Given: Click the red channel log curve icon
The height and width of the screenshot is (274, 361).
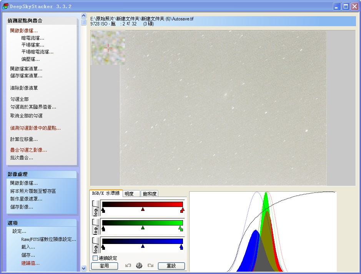Looking at the screenshot, I should coord(96,208).
